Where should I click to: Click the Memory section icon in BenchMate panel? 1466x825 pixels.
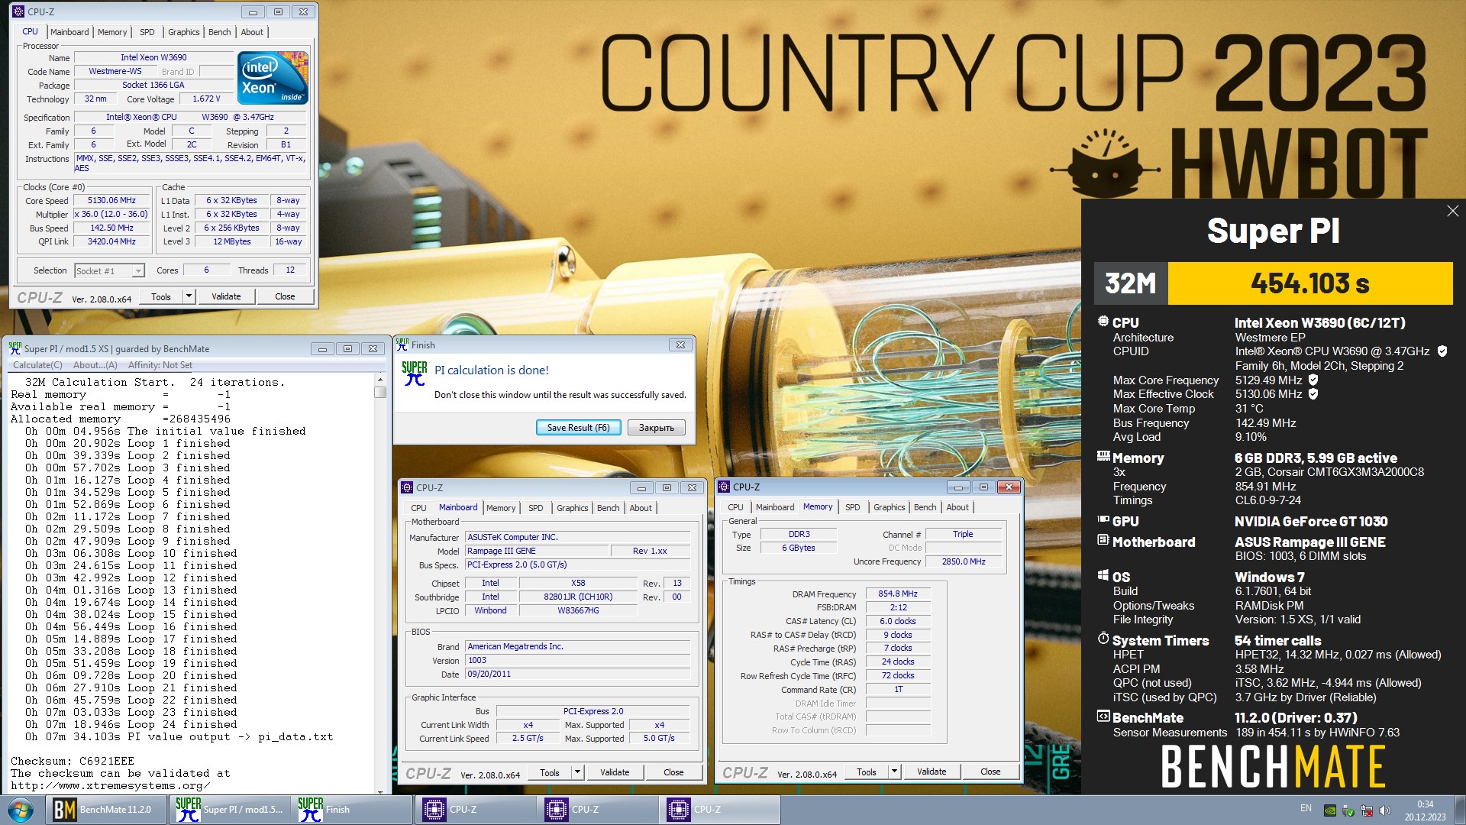click(x=1103, y=456)
